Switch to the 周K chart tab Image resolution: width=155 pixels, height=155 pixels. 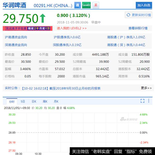[x=45, y=101]
